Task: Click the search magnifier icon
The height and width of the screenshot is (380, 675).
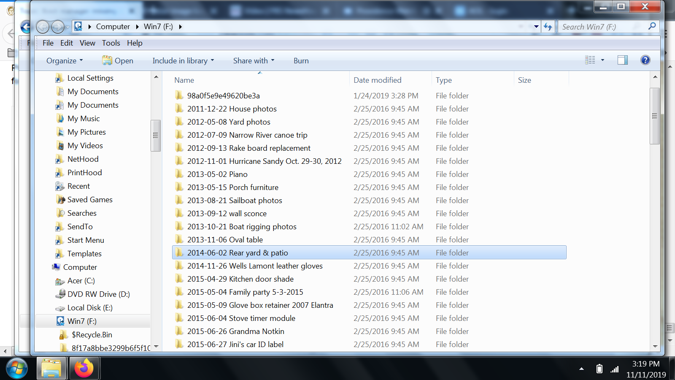Action: coord(652,26)
